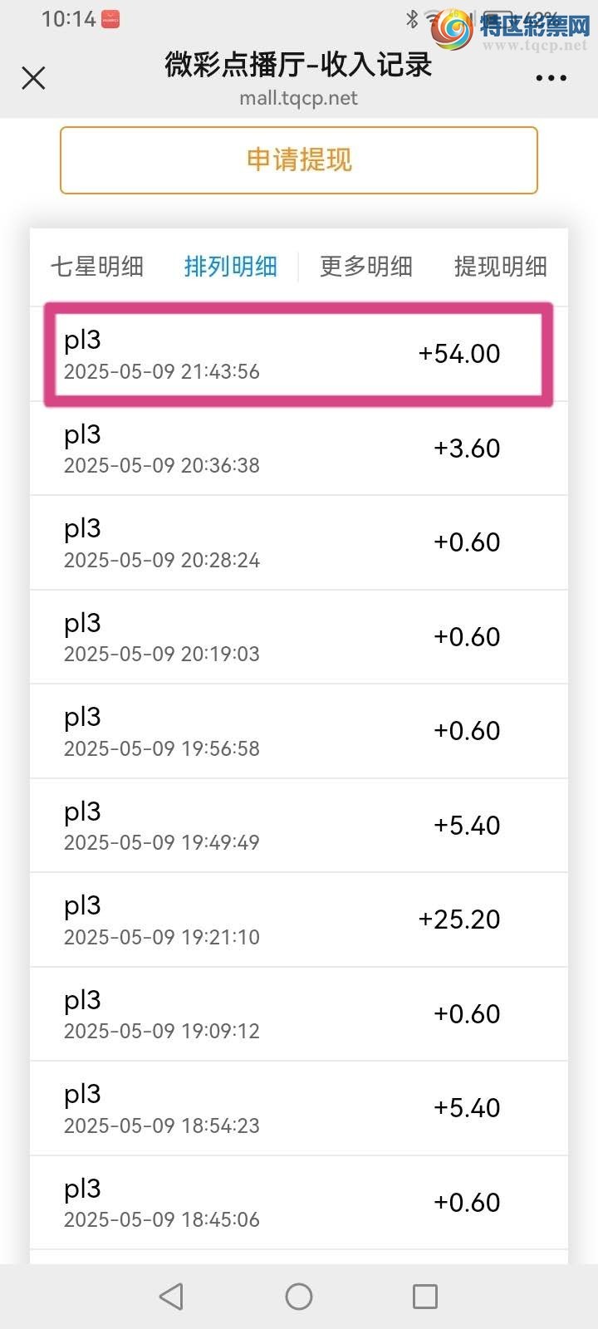Image resolution: width=598 pixels, height=1329 pixels.
Task: Tap the Android back navigation triangle
Action: click(172, 1296)
